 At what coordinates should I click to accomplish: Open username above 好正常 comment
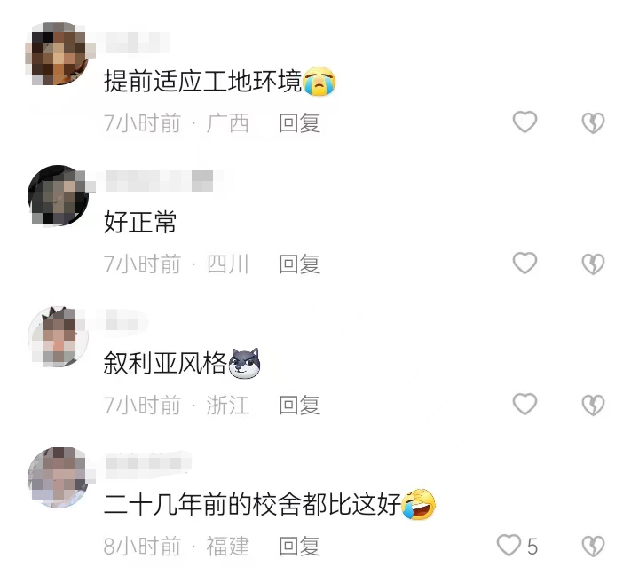coord(160,181)
